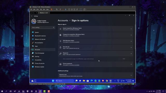This screenshot has height=93, width=166.
Task: Click the guest Windows 11 Start button
Action: (x=53, y=81)
